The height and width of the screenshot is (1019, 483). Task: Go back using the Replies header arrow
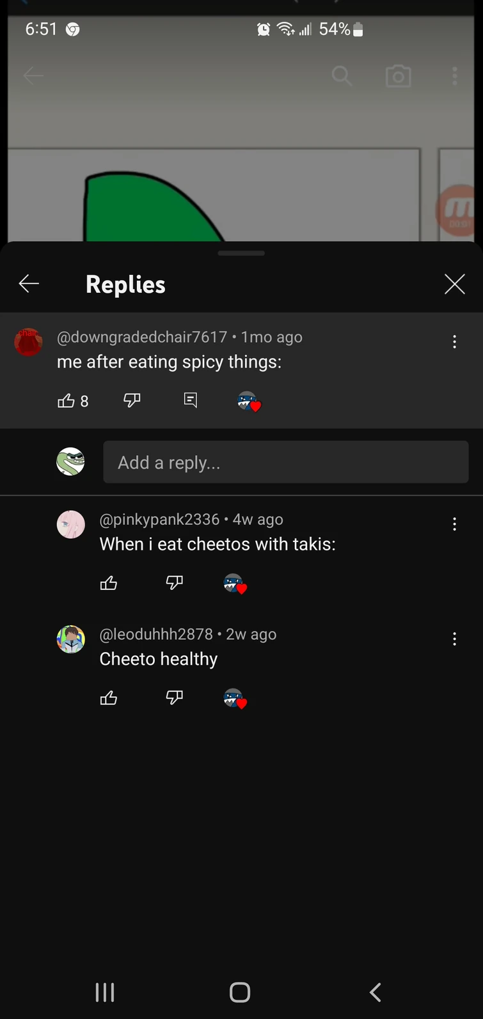point(29,284)
